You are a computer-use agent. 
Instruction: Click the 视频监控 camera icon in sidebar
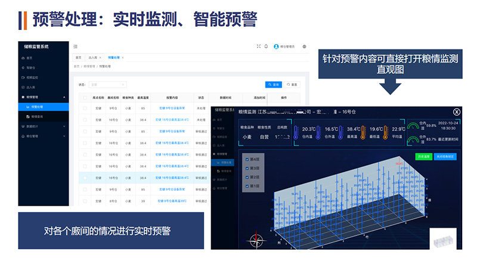click(22, 77)
